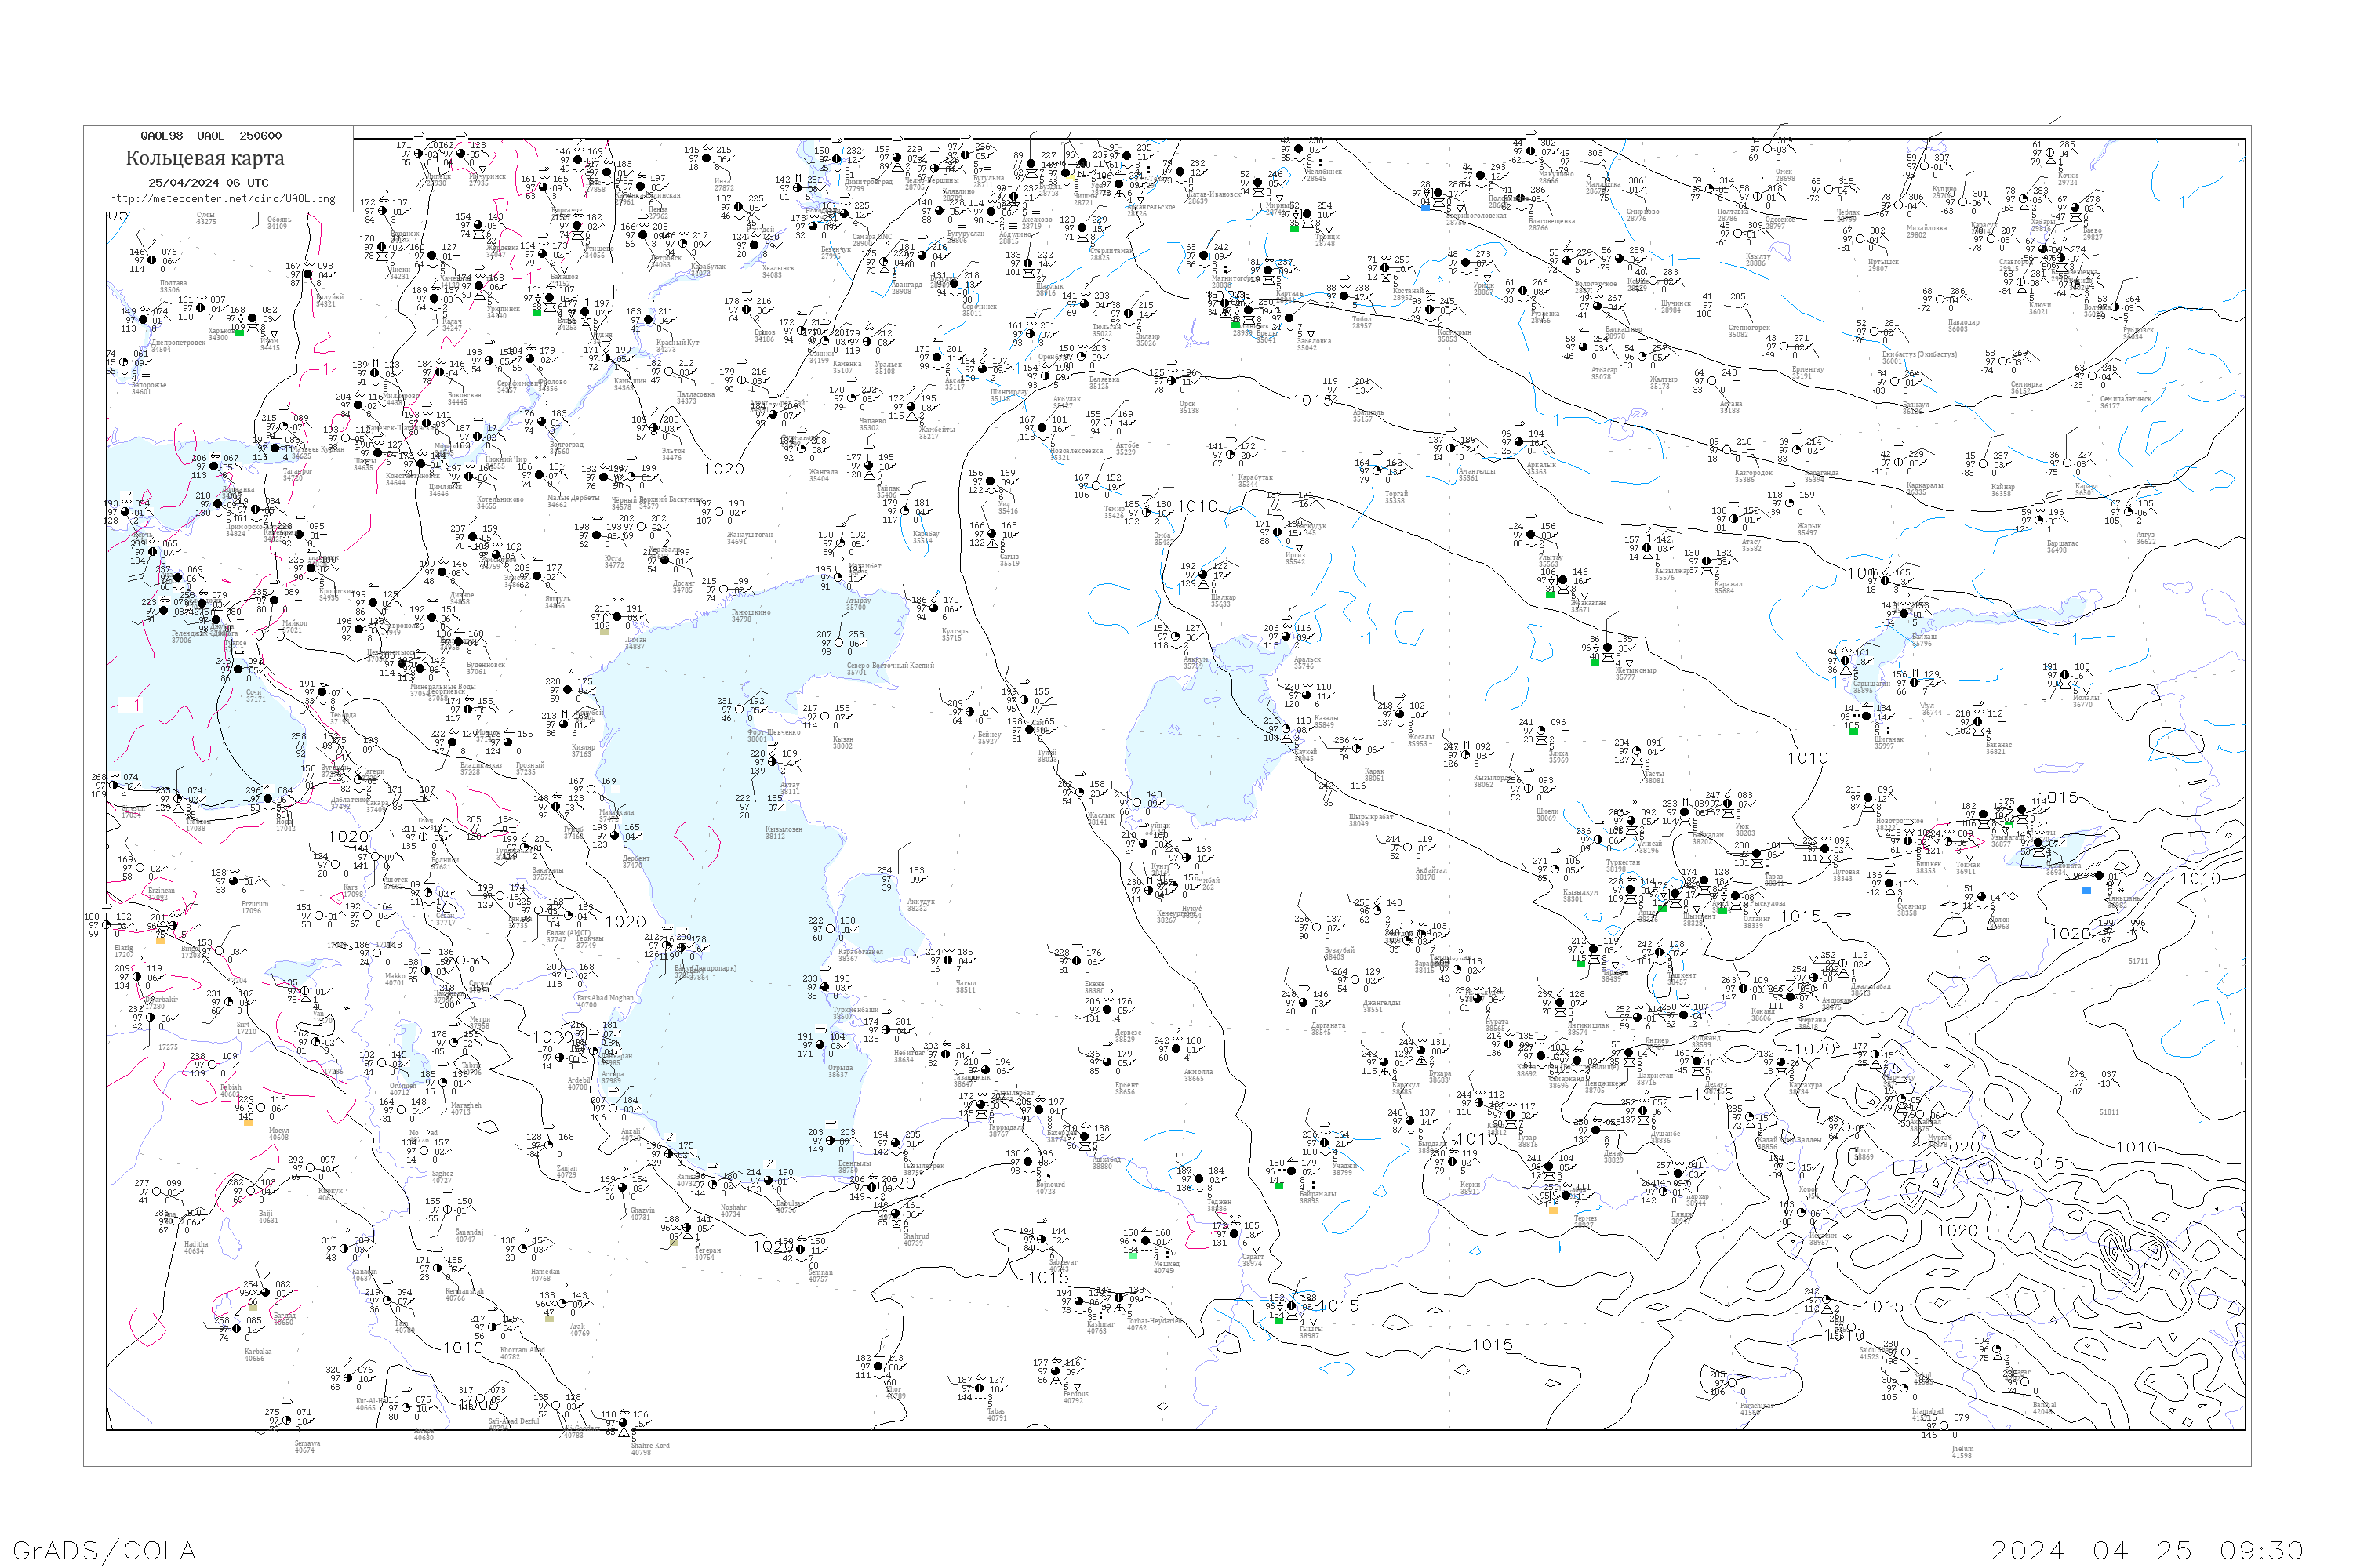Viewport: 2353px width, 1568px height.
Task: Click the Бишкек station name label
Action: (x=1929, y=864)
